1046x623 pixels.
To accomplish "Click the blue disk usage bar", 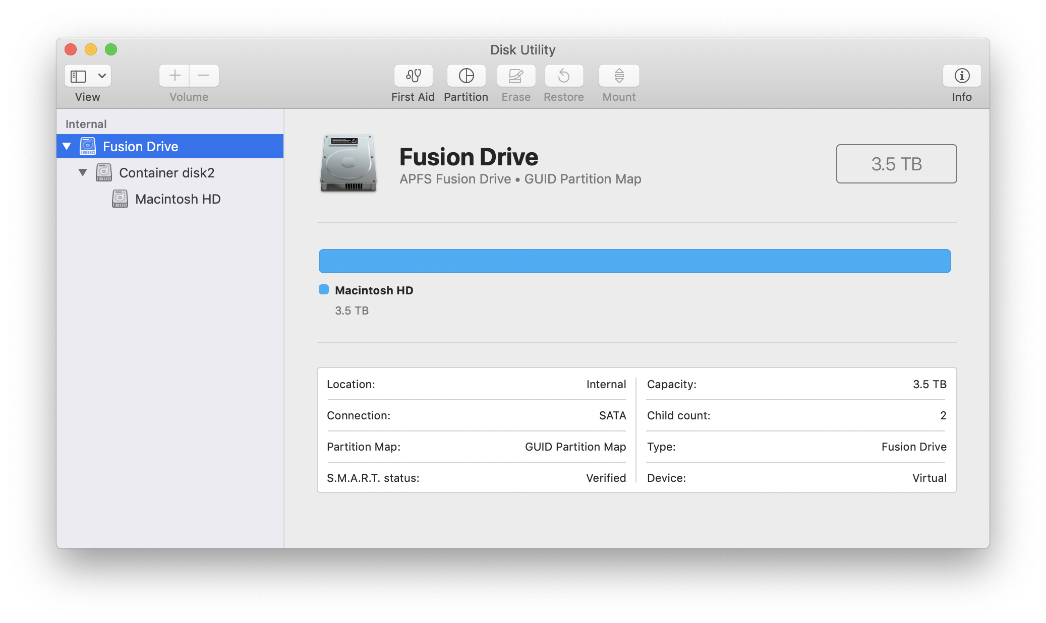I will (x=634, y=261).
